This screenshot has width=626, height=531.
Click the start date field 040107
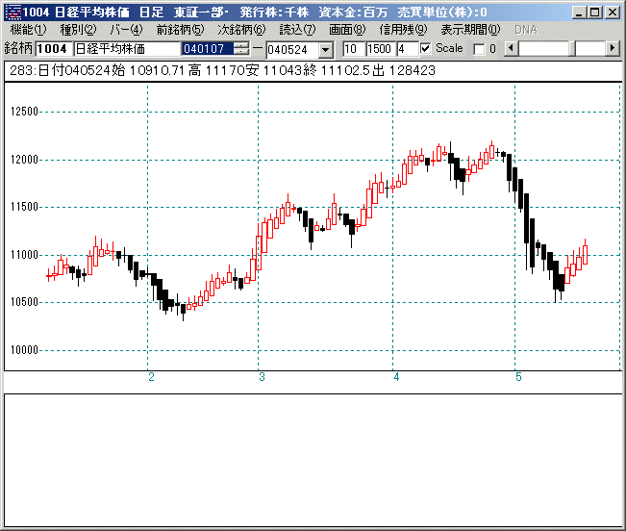[x=208, y=49]
